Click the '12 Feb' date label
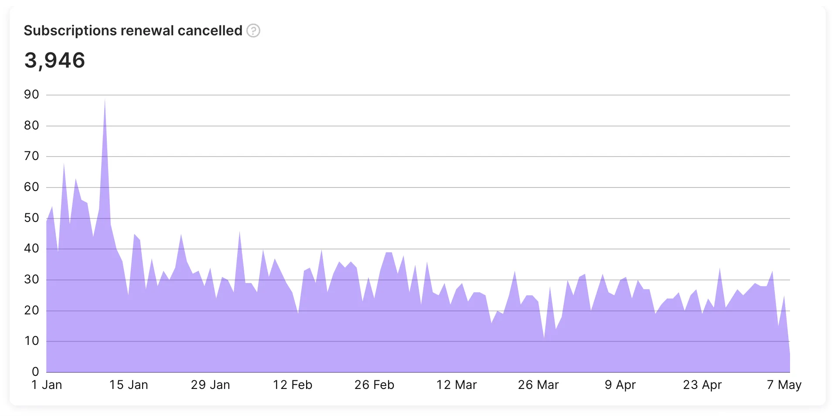The image size is (838, 416). 293,385
